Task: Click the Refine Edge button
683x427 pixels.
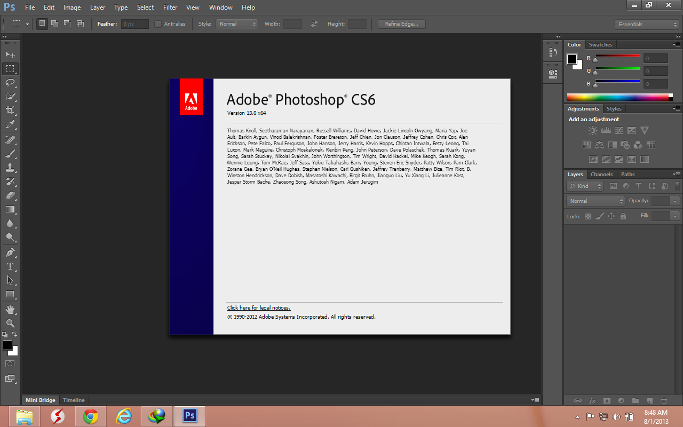Action: (x=402, y=24)
